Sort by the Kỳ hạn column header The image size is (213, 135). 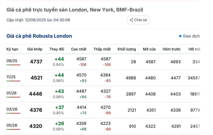(12, 49)
